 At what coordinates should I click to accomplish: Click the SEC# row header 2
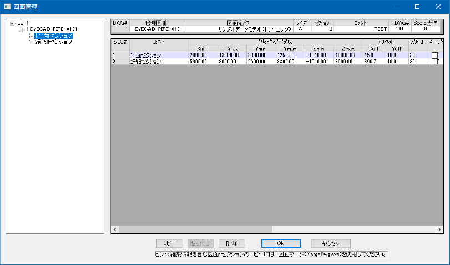click(120, 61)
